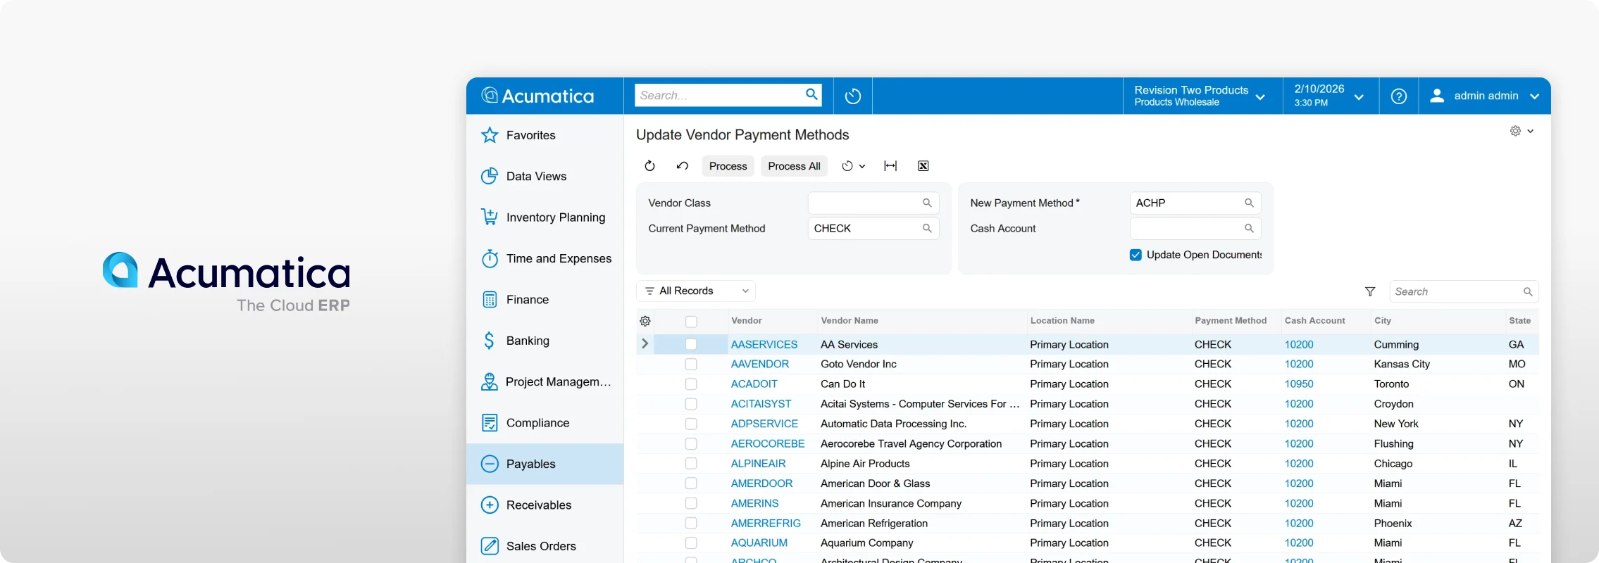The image size is (1599, 563).
Task: Open the Compliance menu
Action: point(545,423)
